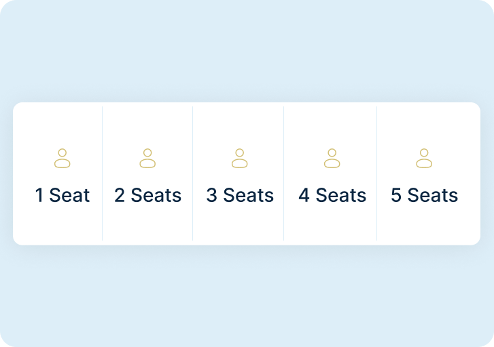Choose the number 4 in 4 Seats
Viewport: 494px width, 347px height.
304,195
